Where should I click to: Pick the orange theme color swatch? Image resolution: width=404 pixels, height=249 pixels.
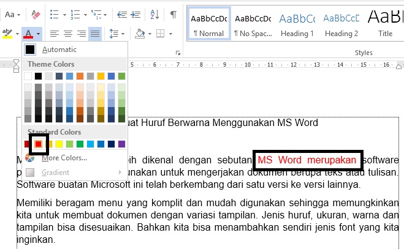(80, 76)
